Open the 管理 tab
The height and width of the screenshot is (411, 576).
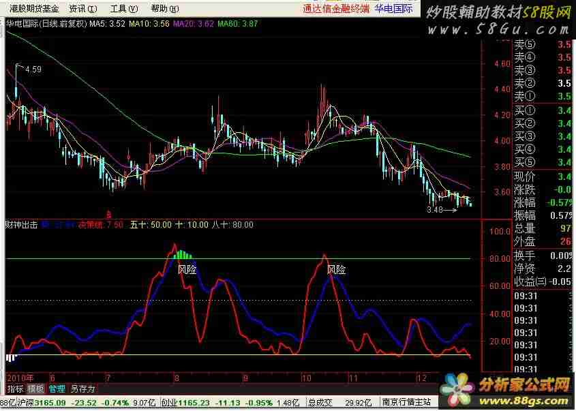(57, 389)
